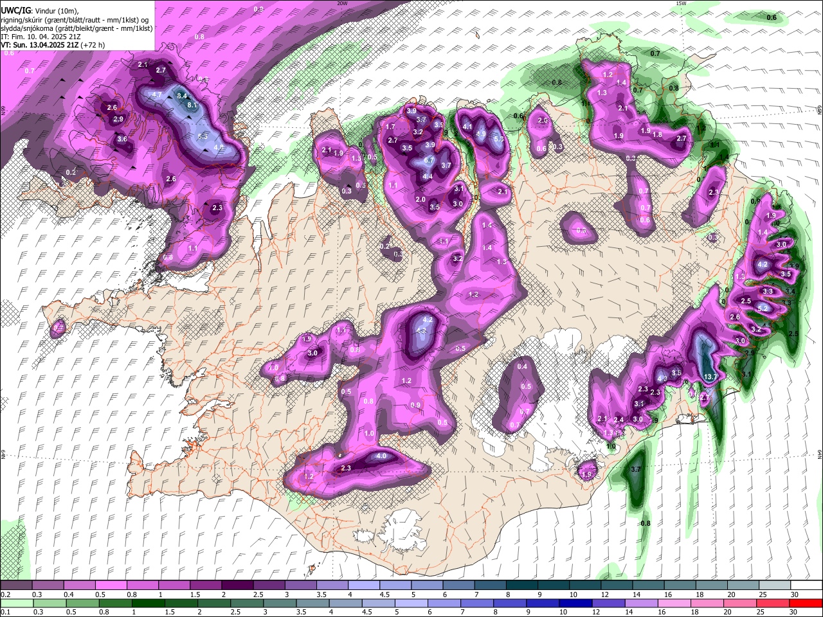Click the 'rigning/skúrir' legend description line
This screenshot has width=823, height=617.
coord(75,19)
